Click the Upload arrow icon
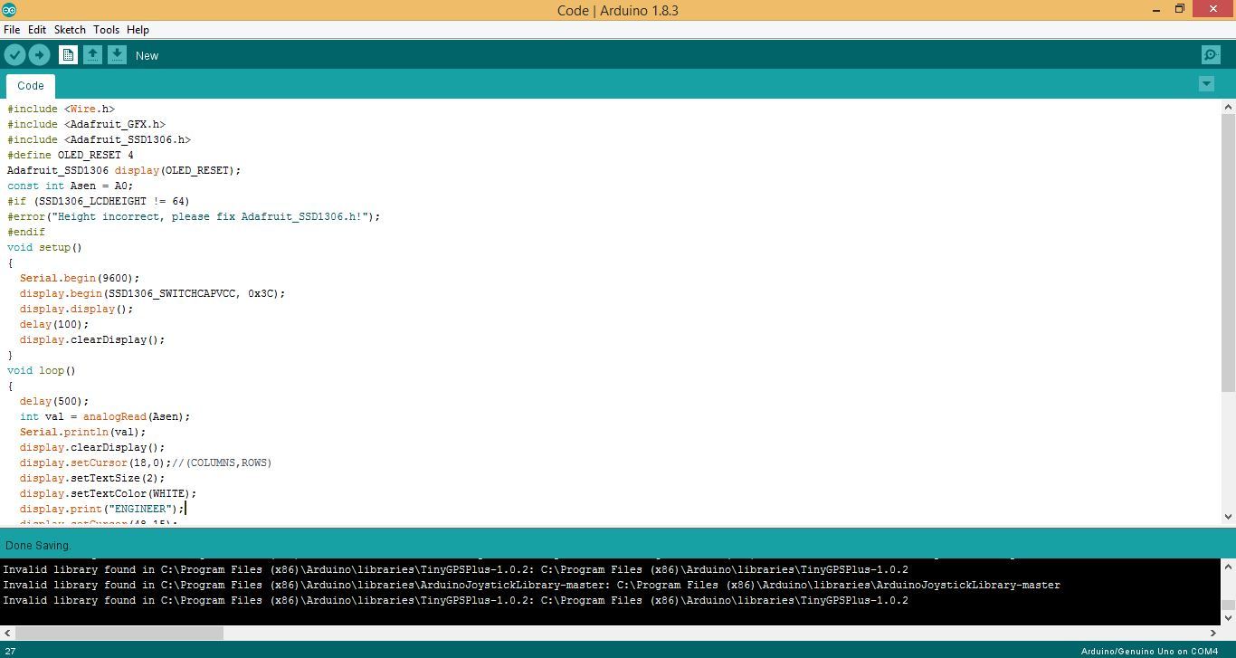 (x=40, y=54)
